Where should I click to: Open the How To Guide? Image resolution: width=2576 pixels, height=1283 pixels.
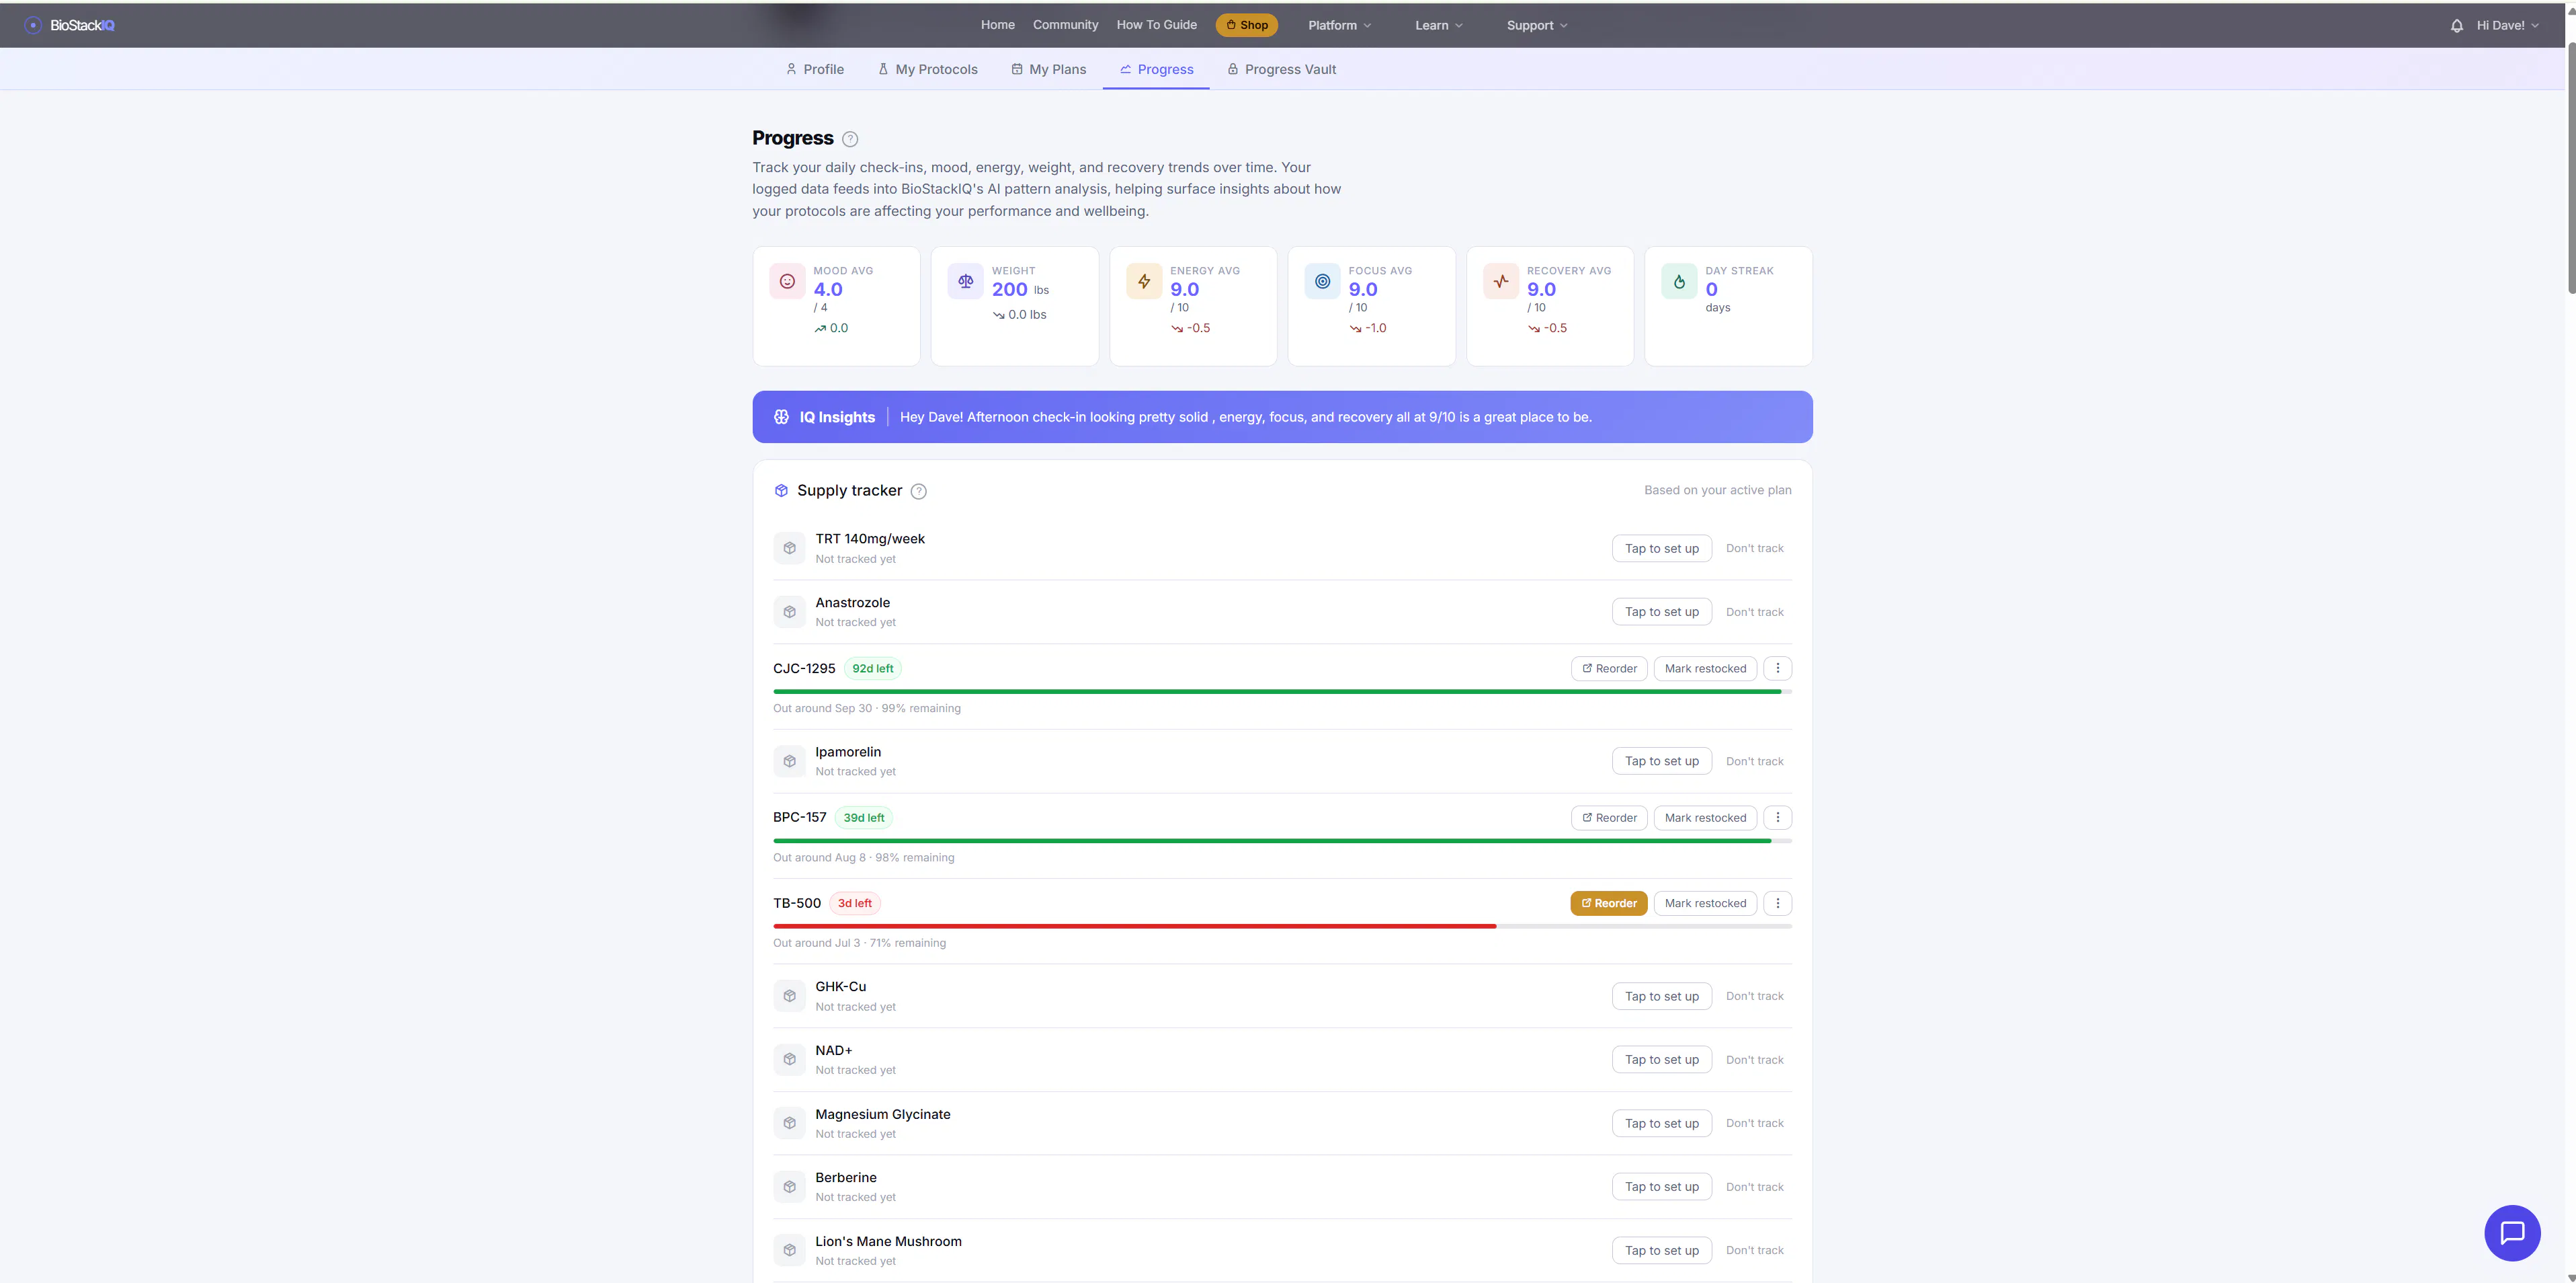pos(1156,25)
